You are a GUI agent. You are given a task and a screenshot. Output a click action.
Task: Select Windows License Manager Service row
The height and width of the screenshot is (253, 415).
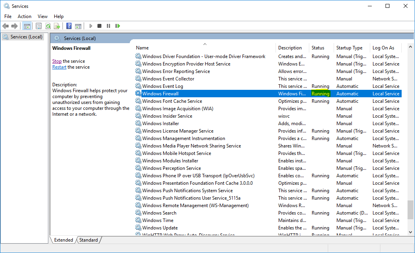268,131
